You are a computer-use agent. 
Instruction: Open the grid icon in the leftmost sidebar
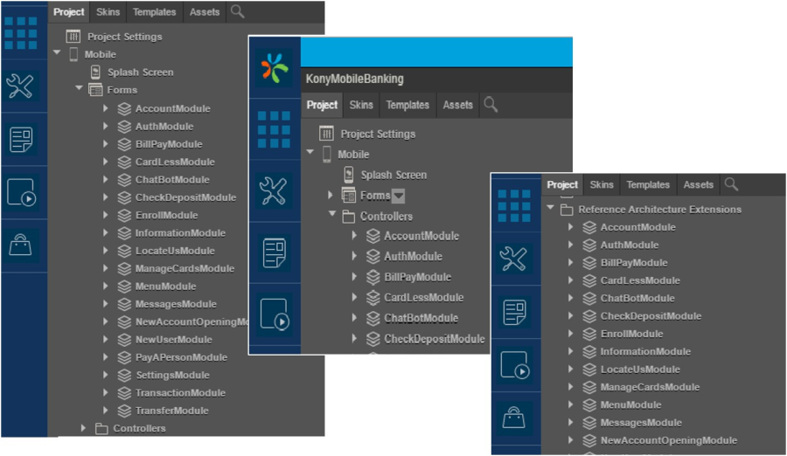(x=21, y=33)
